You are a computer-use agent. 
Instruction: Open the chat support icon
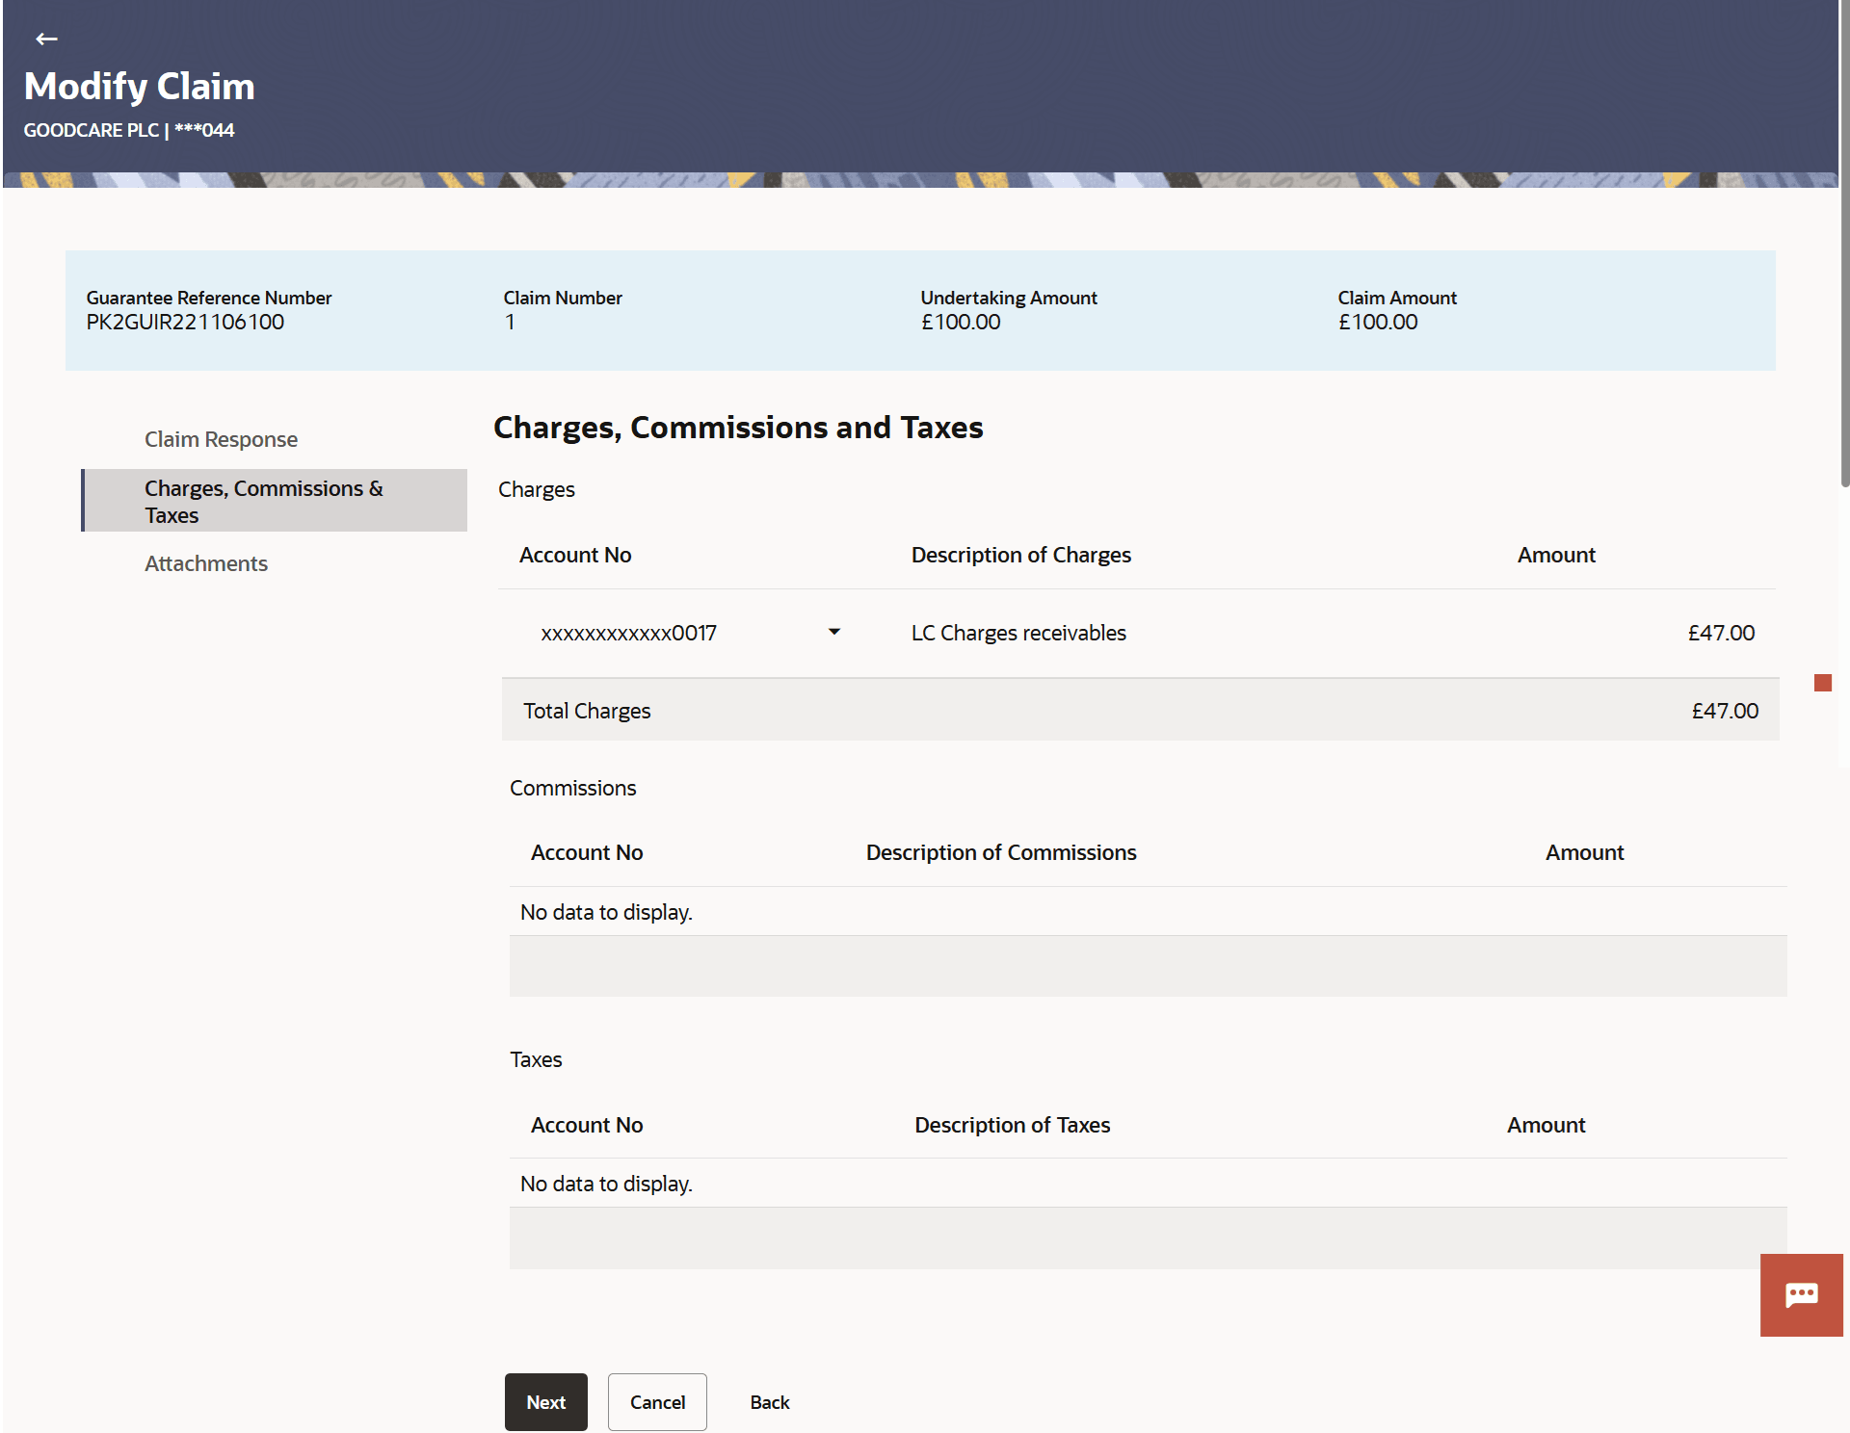(1800, 1294)
